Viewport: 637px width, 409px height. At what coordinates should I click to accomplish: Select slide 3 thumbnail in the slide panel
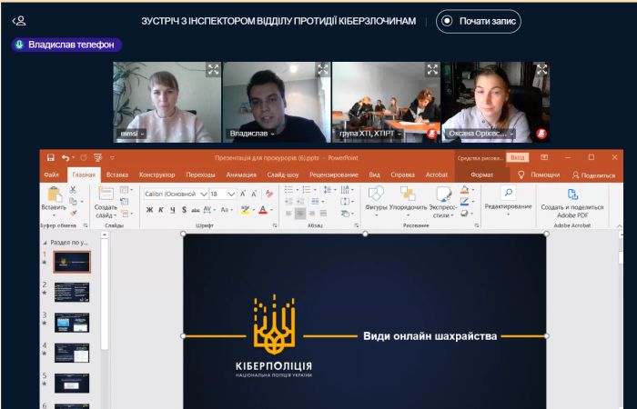coord(72,322)
